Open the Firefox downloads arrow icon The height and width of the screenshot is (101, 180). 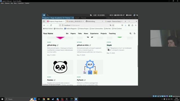tap(126, 25)
